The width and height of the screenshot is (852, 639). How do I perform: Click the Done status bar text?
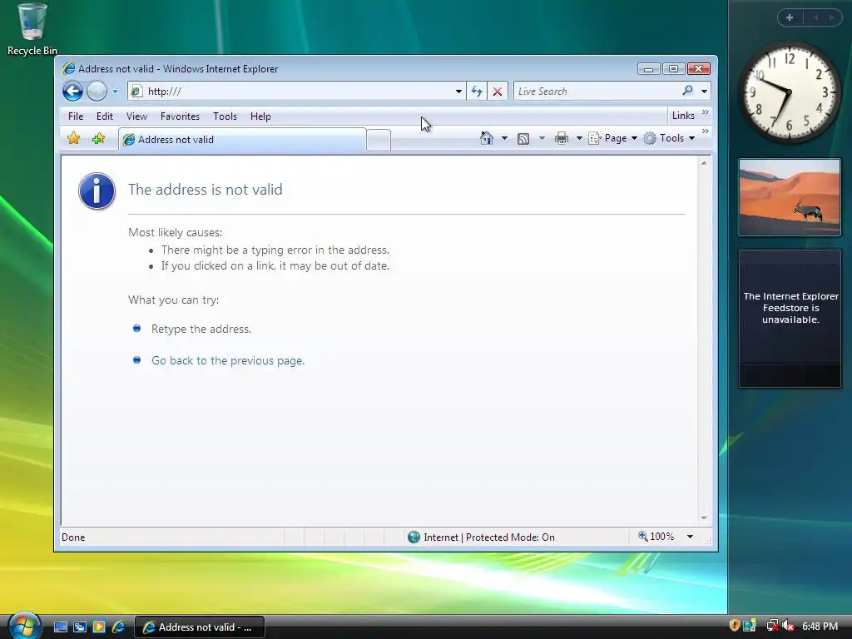[x=73, y=537]
